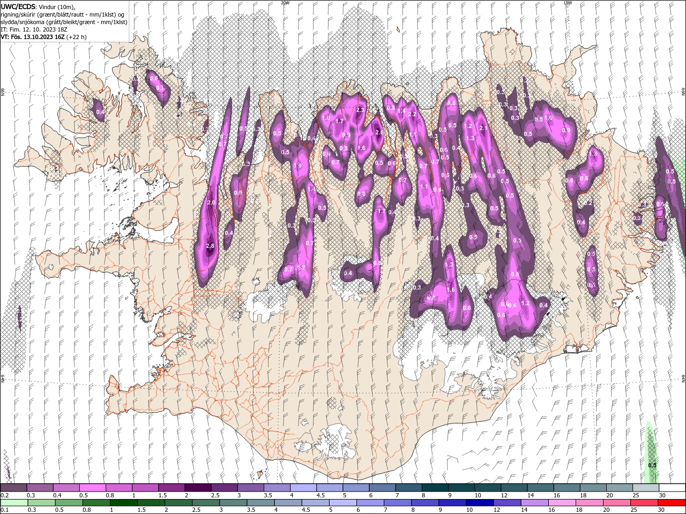Click the '20W' longitude label at top

click(285, 3)
